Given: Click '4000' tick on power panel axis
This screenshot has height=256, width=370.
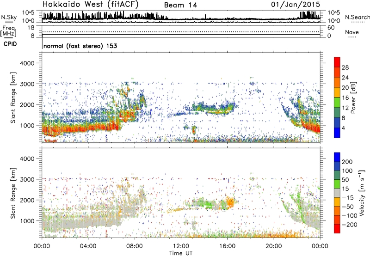Looking at the screenshot, I should coord(27,63).
